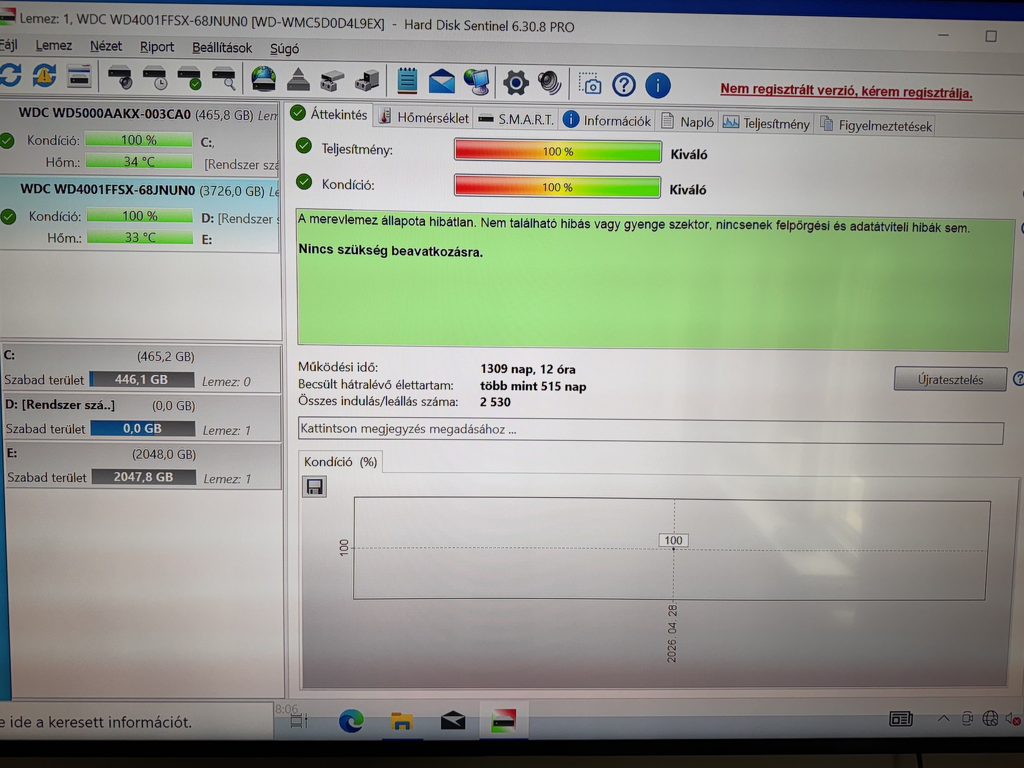Click the blue envelope e-mail toolbar icon
Viewport: 1024px width, 768px height.
(x=442, y=81)
